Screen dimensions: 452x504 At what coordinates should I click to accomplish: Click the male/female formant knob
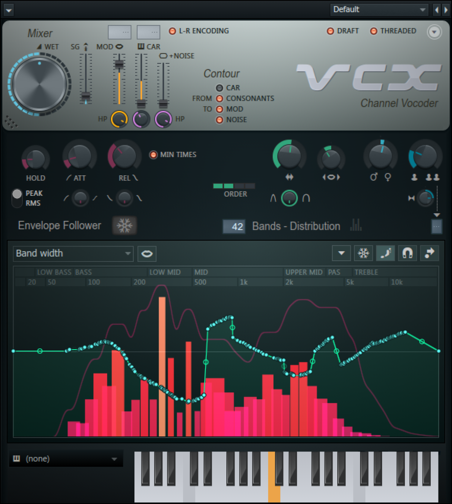point(381,156)
